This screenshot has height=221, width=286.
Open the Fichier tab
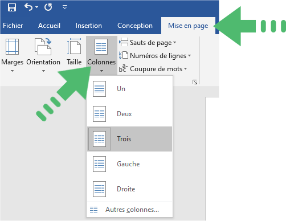click(x=13, y=26)
